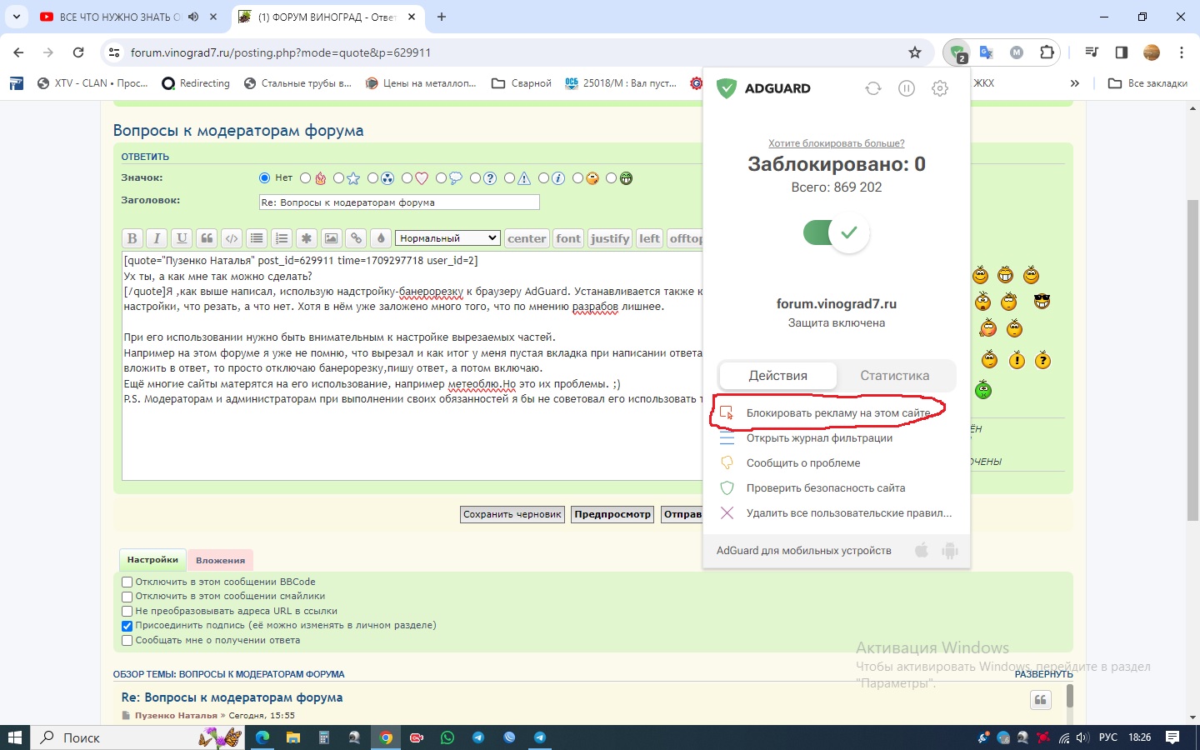Open Chrome three-dot menu
The width and height of the screenshot is (1200, 750).
point(1182,52)
